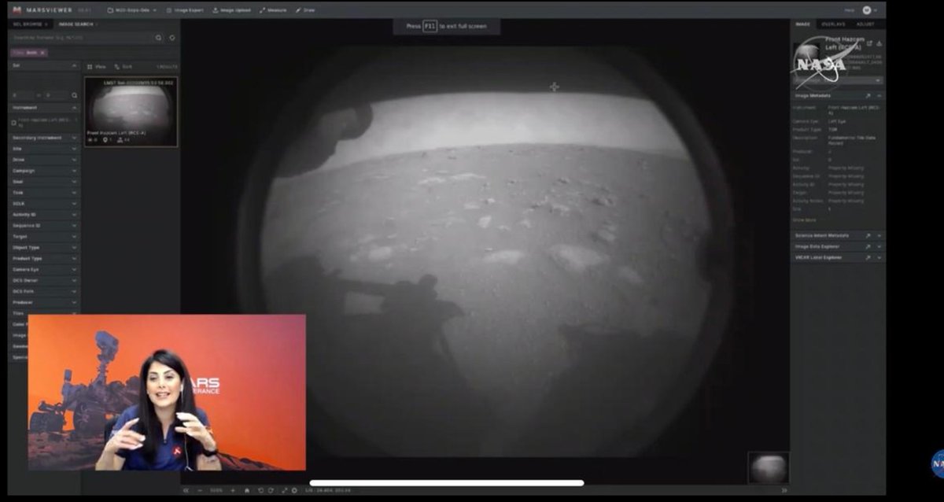Image resolution: width=944 pixels, height=502 pixels.
Task: Open the Front Hazcam Left result thumbnail
Action: click(131, 112)
